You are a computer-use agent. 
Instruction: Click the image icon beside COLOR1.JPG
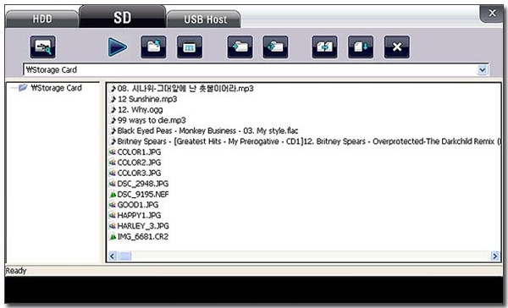click(113, 152)
